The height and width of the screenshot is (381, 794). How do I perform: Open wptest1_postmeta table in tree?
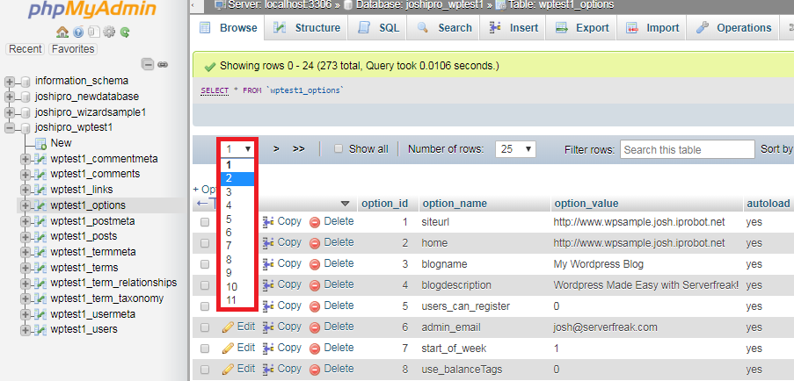92,221
